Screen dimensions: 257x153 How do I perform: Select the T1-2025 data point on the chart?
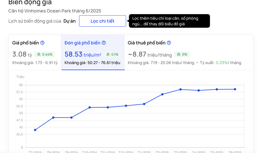144,104
